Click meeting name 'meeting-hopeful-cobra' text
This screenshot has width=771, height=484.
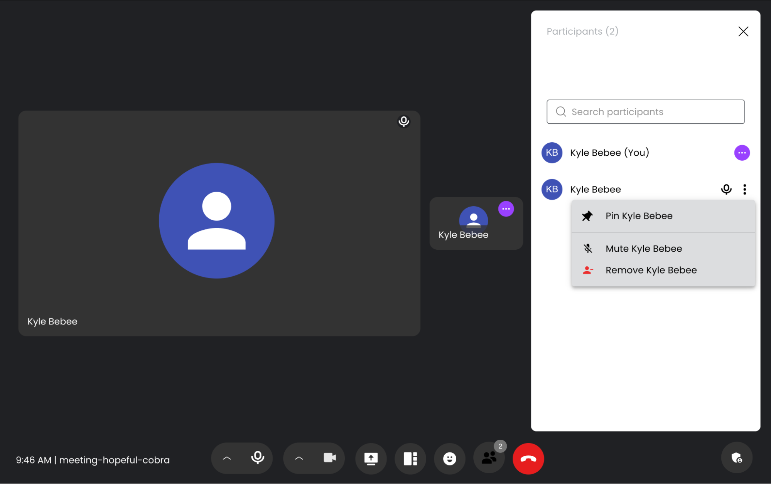pos(115,460)
